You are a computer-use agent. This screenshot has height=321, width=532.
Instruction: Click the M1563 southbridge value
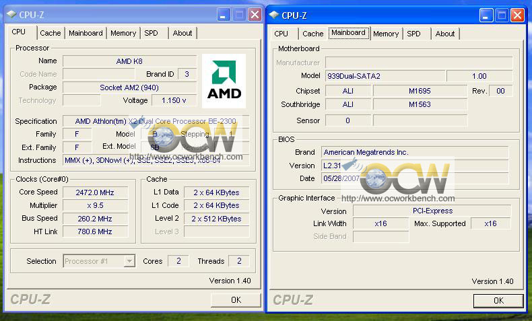click(x=420, y=105)
